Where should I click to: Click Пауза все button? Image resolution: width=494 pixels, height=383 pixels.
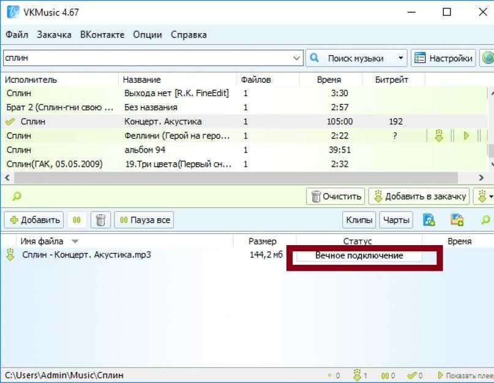pos(144,220)
